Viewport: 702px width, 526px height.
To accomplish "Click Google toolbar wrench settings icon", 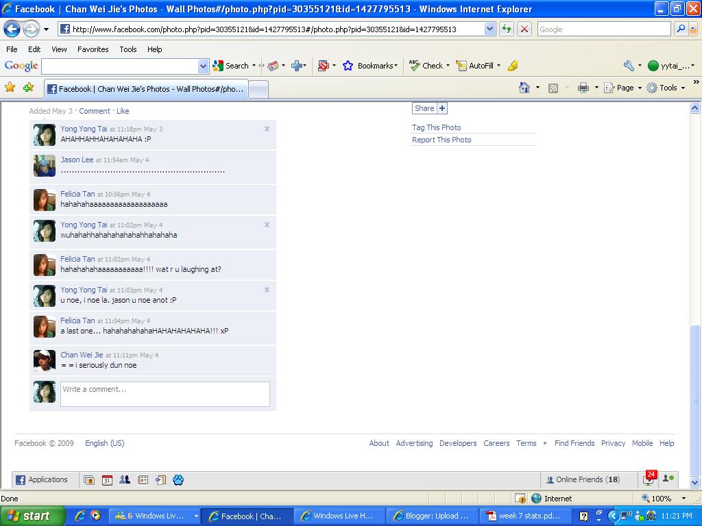I will (629, 66).
